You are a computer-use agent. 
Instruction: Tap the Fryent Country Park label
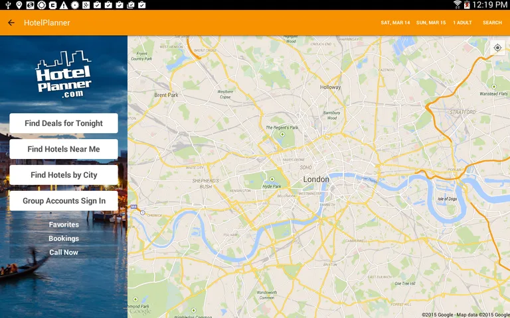141,56
